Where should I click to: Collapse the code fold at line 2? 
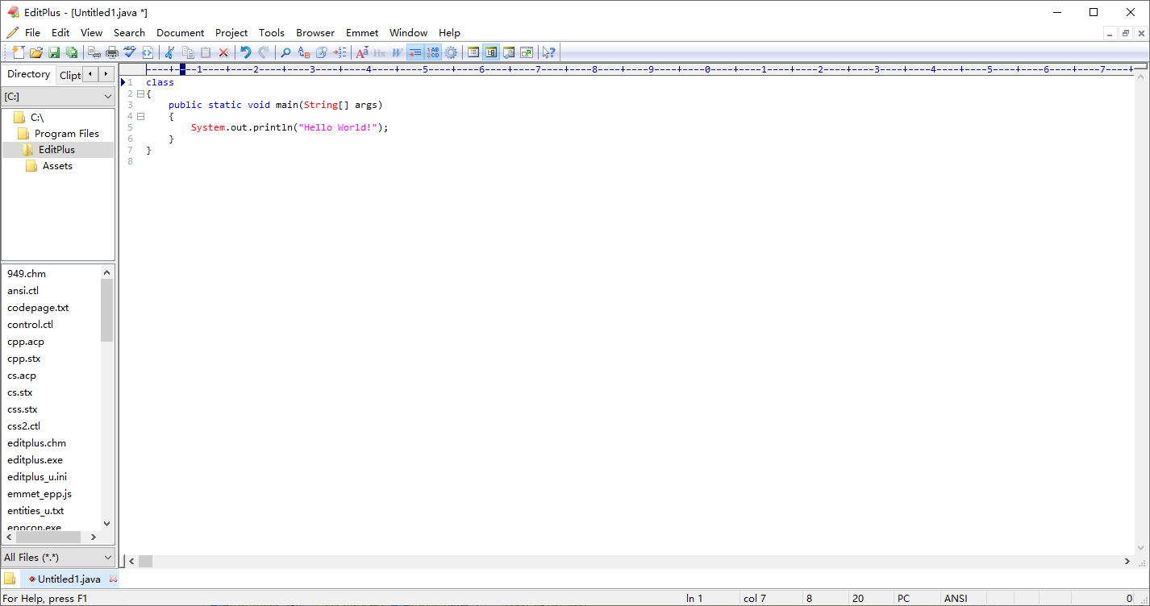coord(140,93)
